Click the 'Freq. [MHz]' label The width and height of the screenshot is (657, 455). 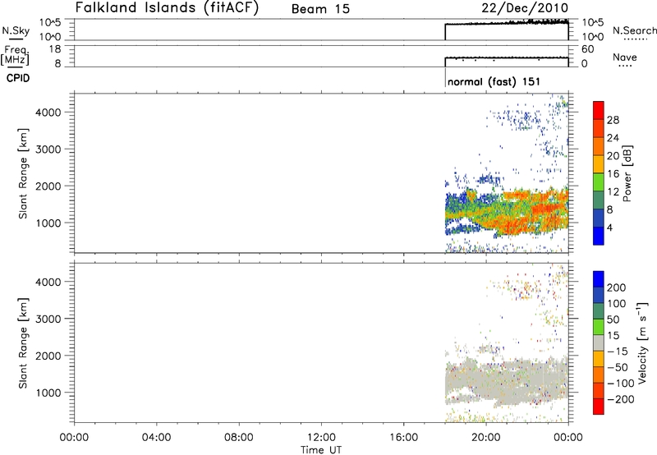click(x=16, y=55)
